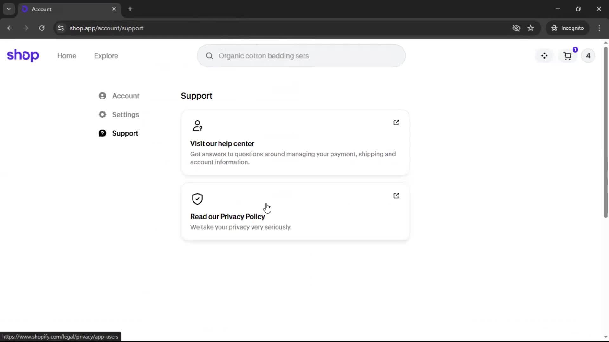Click the Shop logo
The height and width of the screenshot is (342, 609).
tap(23, 55)
